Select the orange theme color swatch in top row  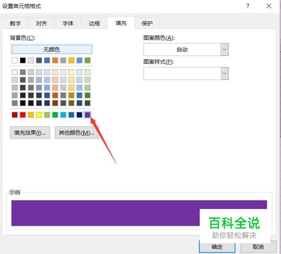pos(55,61)
